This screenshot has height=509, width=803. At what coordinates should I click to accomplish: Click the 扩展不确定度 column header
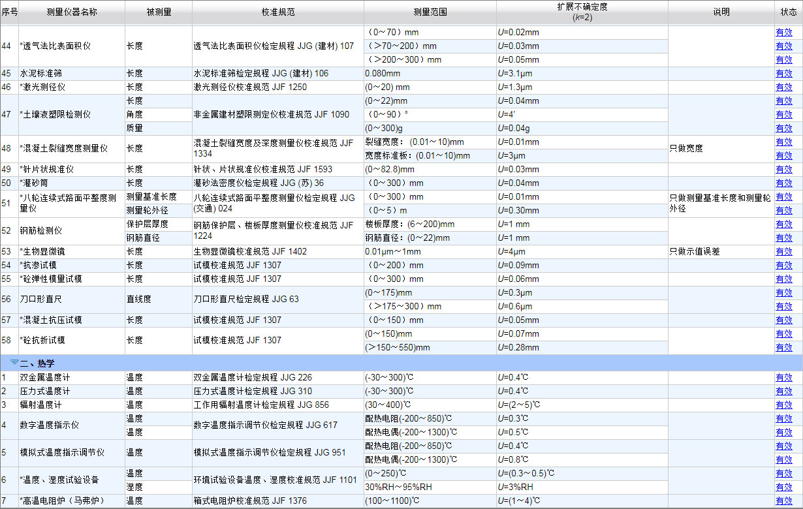pos(582,12)
